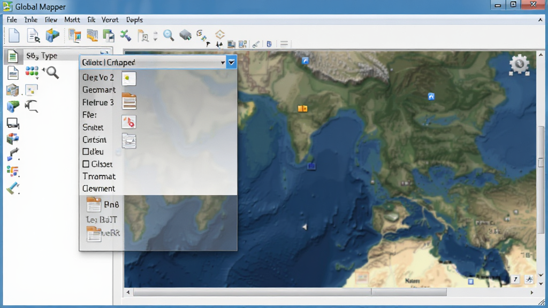
Task: Open the blue dropdown arrow button of combo box
Action: (231, 62)
